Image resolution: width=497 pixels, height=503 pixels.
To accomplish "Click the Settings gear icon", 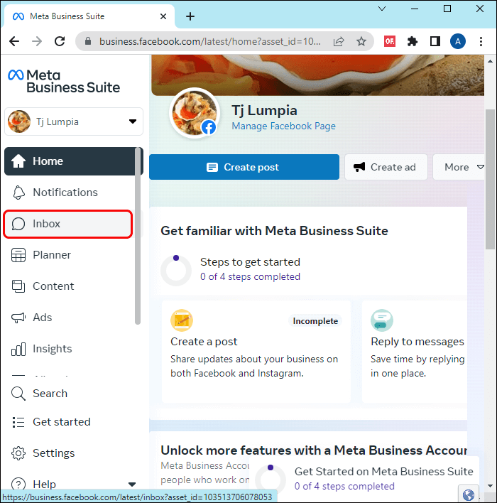I will (x=18, y=453).
